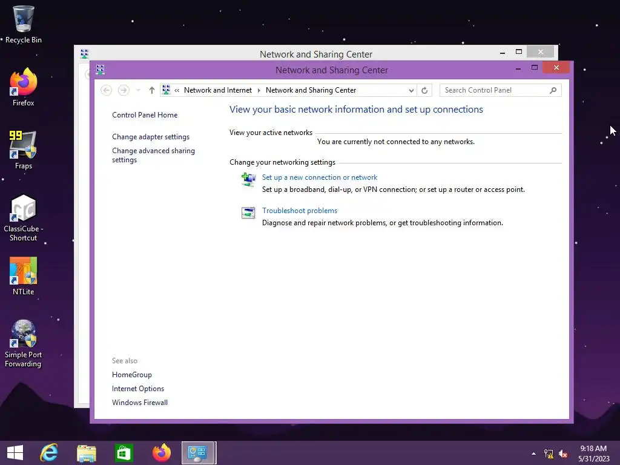Click the background window's title bar icon
The width and height of the screenshot is (620, 465).
(x=84, y=54)
